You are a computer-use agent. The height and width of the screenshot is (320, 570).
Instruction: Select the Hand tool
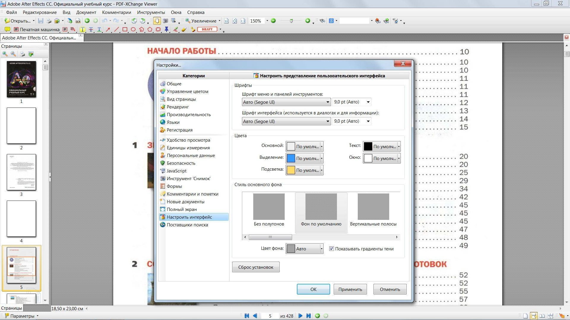[156, 21]
